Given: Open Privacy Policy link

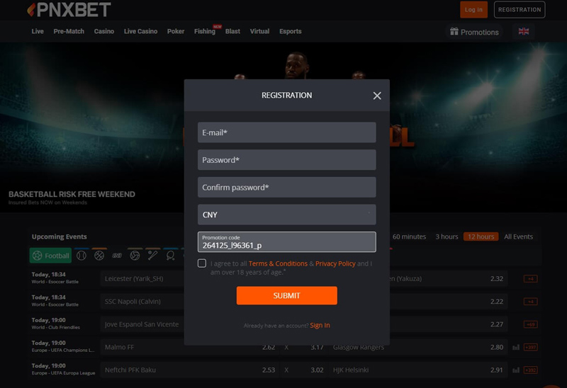Looking at the screenshot, I should tap(335, 263).
